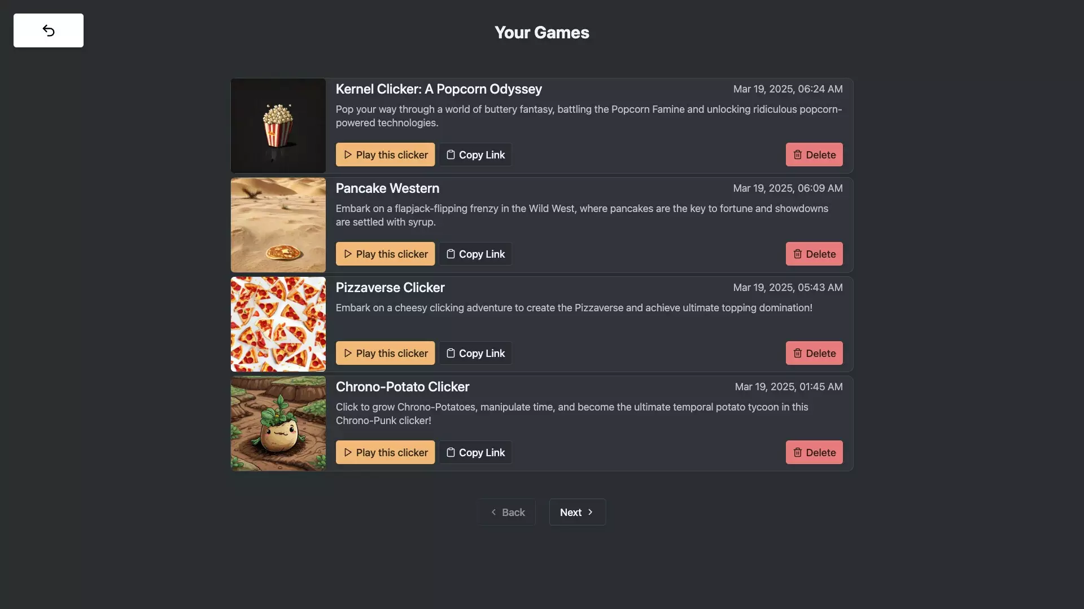The height and width of the screenshot is (609, 1084).
Task: Copy link for Chrono-Potato Clicker
Action: 475,452
